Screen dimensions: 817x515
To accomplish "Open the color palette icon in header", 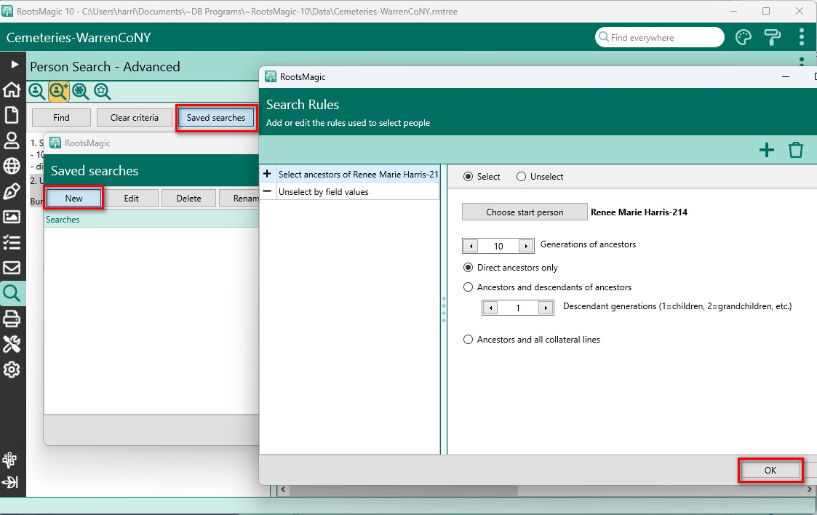I will tap(744, 38).
